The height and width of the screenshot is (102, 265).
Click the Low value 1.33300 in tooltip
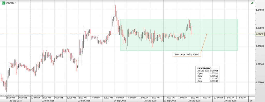[x=214, y=78]
